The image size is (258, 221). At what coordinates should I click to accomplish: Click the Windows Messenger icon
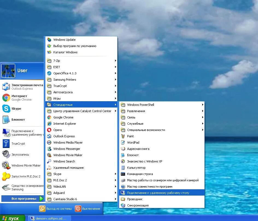(x=49, y=149)
